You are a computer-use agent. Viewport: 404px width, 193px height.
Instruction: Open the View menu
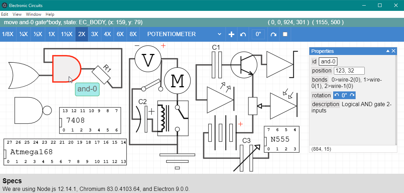click(17, 14)
